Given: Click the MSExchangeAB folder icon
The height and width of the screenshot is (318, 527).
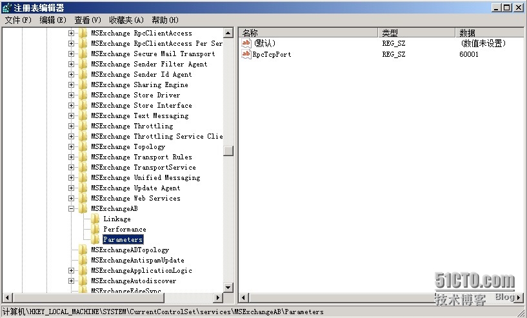Looking at the screenshot, I should point(83,209).
